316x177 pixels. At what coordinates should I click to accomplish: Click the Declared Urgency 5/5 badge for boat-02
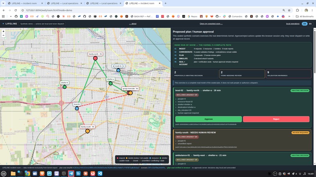coord(187,95)
